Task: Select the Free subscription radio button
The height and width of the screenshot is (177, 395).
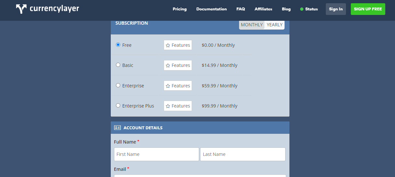Action: 118,45
